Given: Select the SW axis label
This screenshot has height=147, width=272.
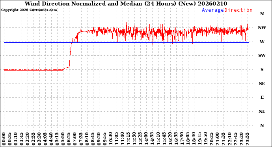Looking at the screenshot, I should 262,55.
